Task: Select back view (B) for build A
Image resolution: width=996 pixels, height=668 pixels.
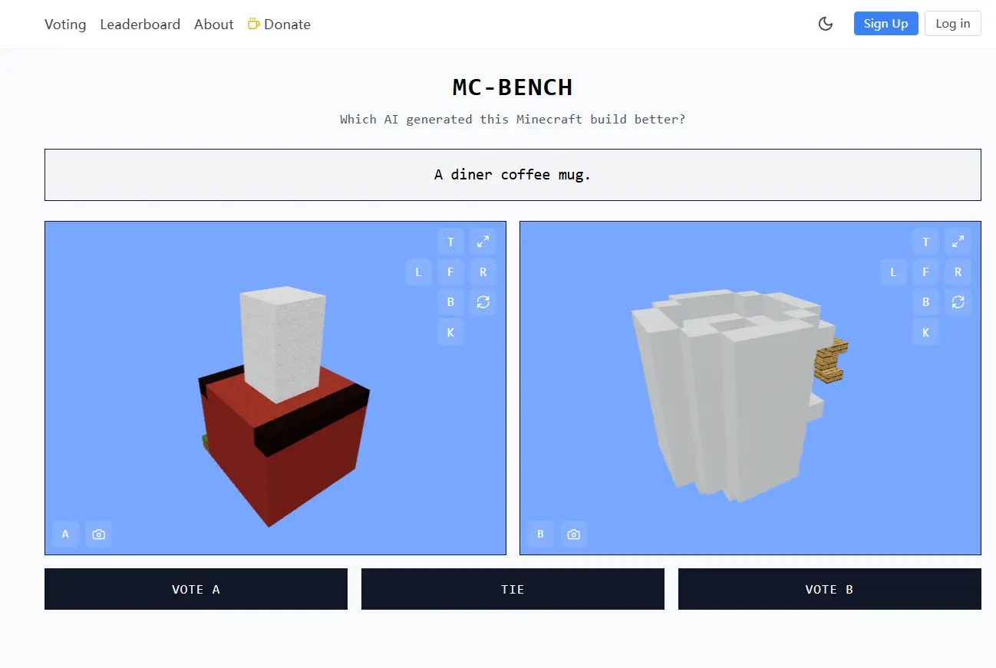Action: (450, 302)
